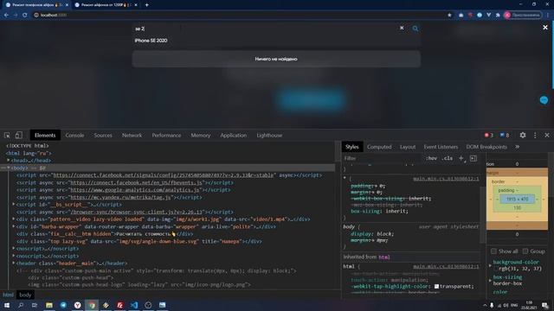This screenshot has height=311, width=554.
Task: Open the Network tab
Action: coord(132,135)
